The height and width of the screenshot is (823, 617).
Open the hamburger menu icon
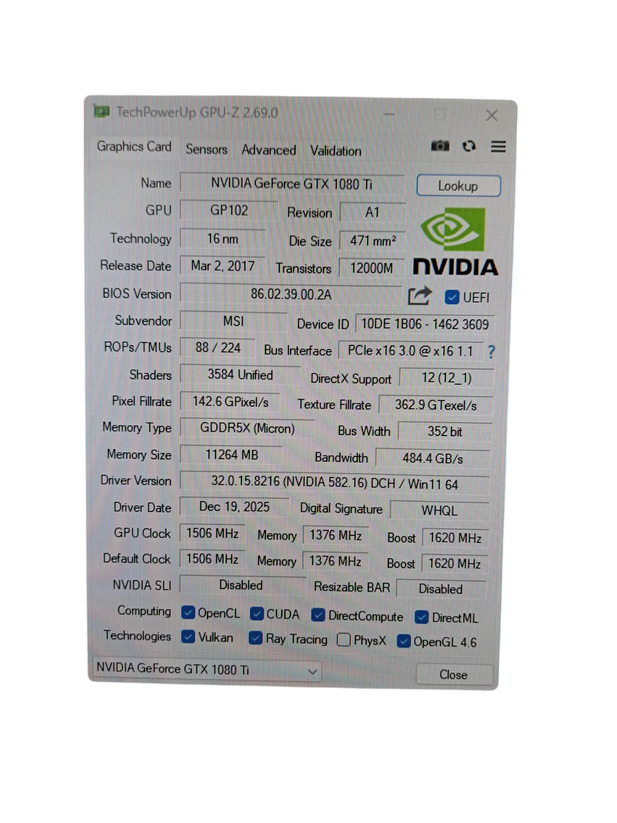point(498,146)
